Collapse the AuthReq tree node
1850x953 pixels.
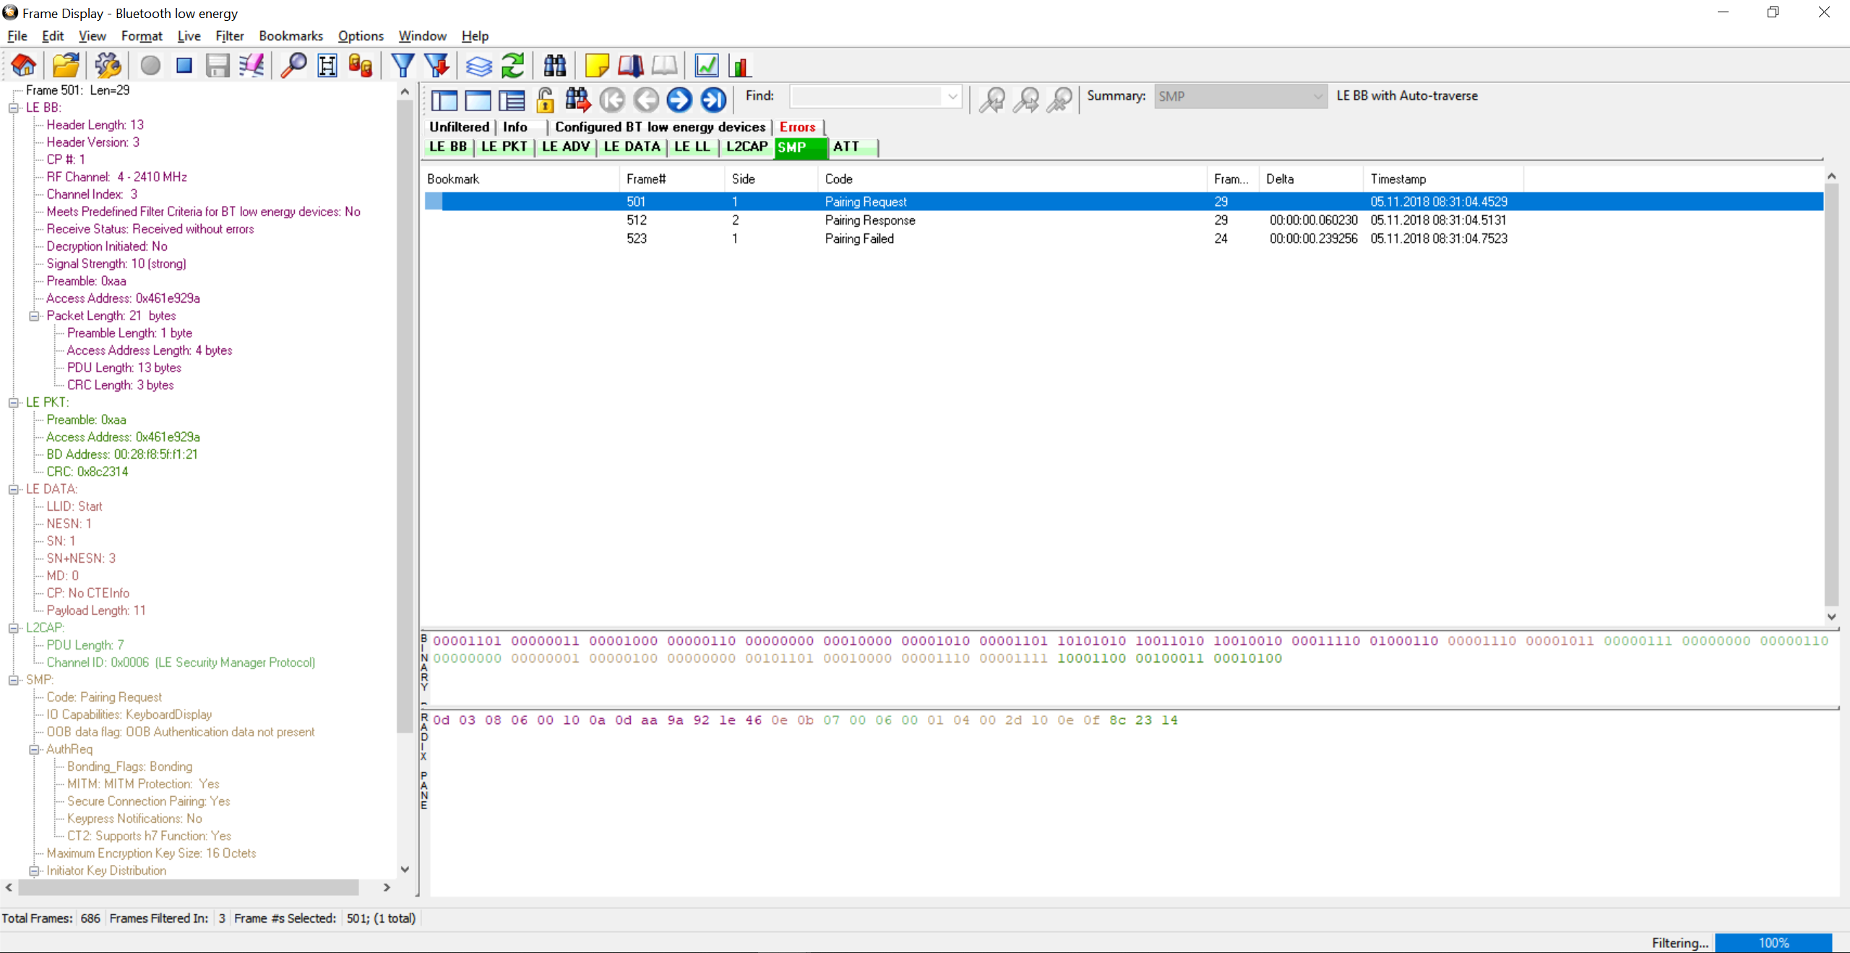point(34,749)
